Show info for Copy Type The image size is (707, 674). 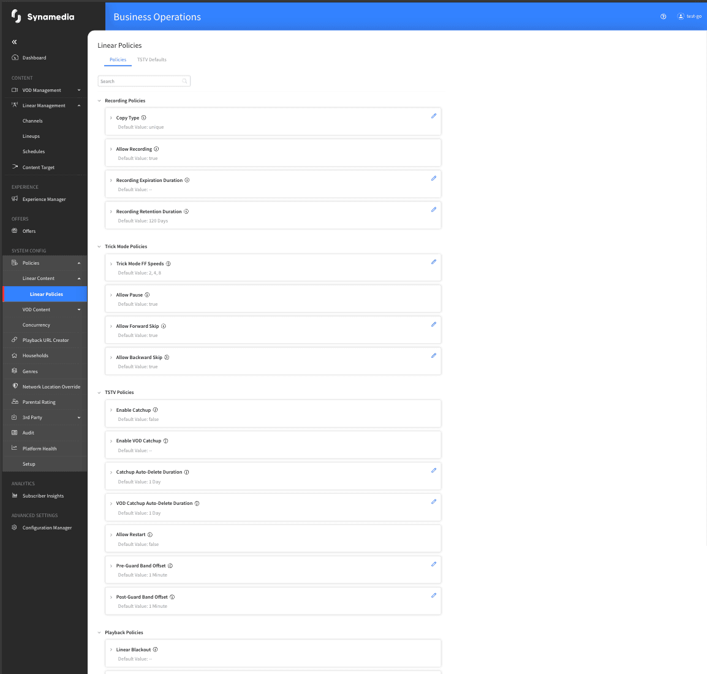[x=144, y=118]
